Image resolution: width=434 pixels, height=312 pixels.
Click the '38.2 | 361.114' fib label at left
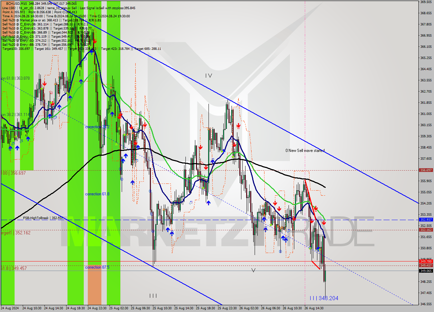click(x=15, y=115)
